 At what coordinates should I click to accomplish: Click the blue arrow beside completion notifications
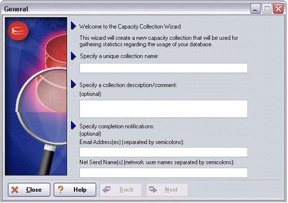[73, 125]
